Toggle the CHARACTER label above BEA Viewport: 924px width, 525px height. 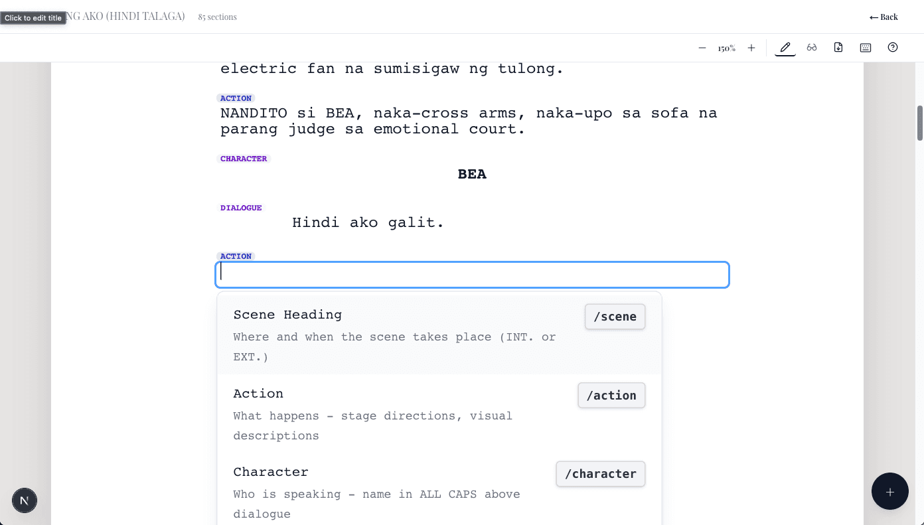(244, 158)
